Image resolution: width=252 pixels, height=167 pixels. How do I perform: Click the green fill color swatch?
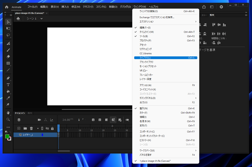pos(7,136)
